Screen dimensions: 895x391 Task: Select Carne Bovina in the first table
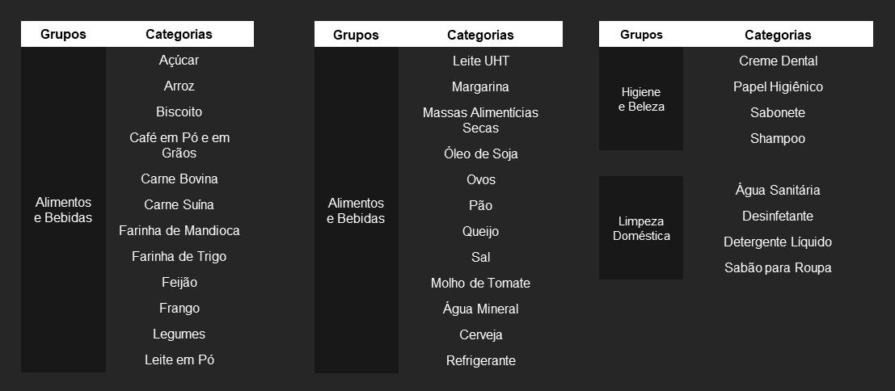pyautogui.click(x=179, y=179)
